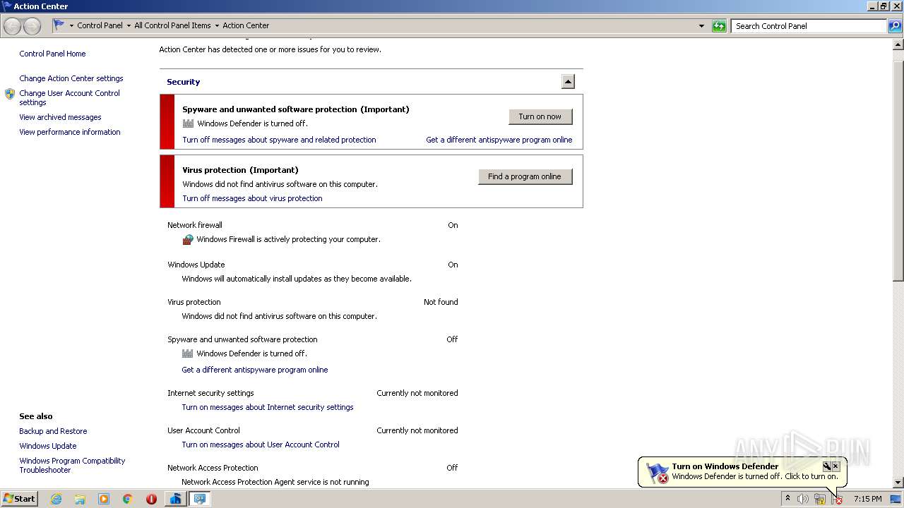Expand the Control Panel breadcrumb dropdown arrow
The height and width of the screenshot is (508, 904).
click(x=129, y=25)
